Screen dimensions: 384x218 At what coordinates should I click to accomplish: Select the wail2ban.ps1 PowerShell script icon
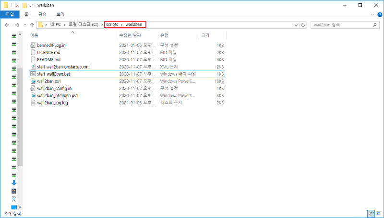tap(33, 81)
